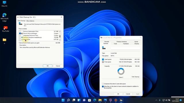The height and width of the screenshot is (103, 184).
Task: Open the battery tray icon
Action: pyautogui.click(x=169, y=100)
